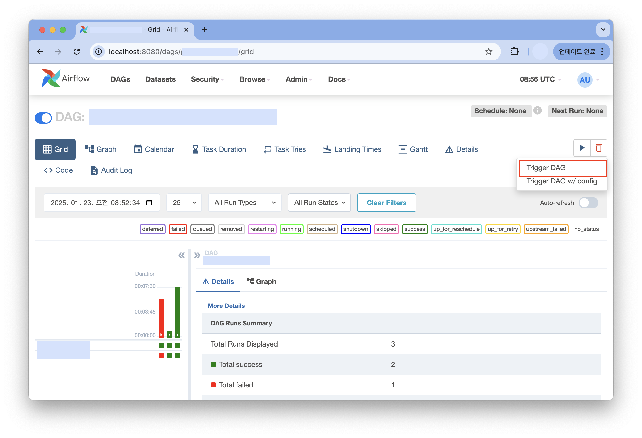
Task: Collapse the grid panel with left double-chevron
Action: pos(181,255)
